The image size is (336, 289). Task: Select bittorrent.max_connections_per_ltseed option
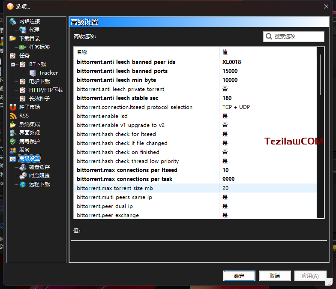click(x=195, y=170)
